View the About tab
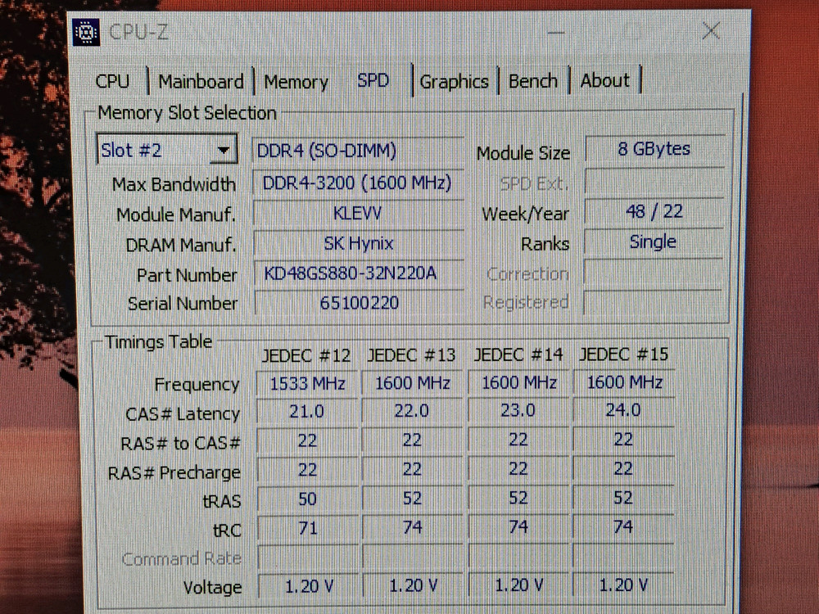 [605, 80]
